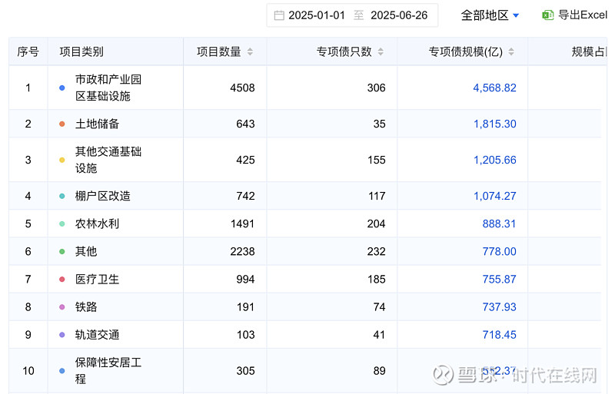Click project count 103
Viewport: 615px width, 394px height.
pyautogui.click(x=245, y=335)
